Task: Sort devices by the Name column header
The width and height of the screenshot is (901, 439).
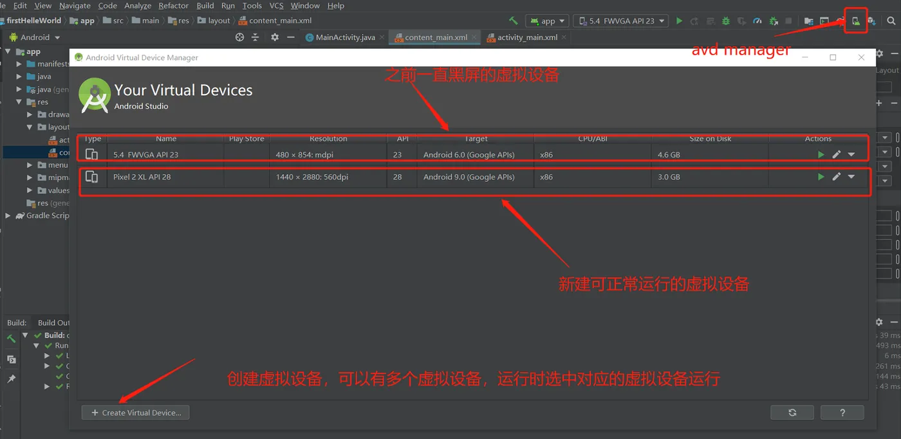Action: tap(166, 138)
